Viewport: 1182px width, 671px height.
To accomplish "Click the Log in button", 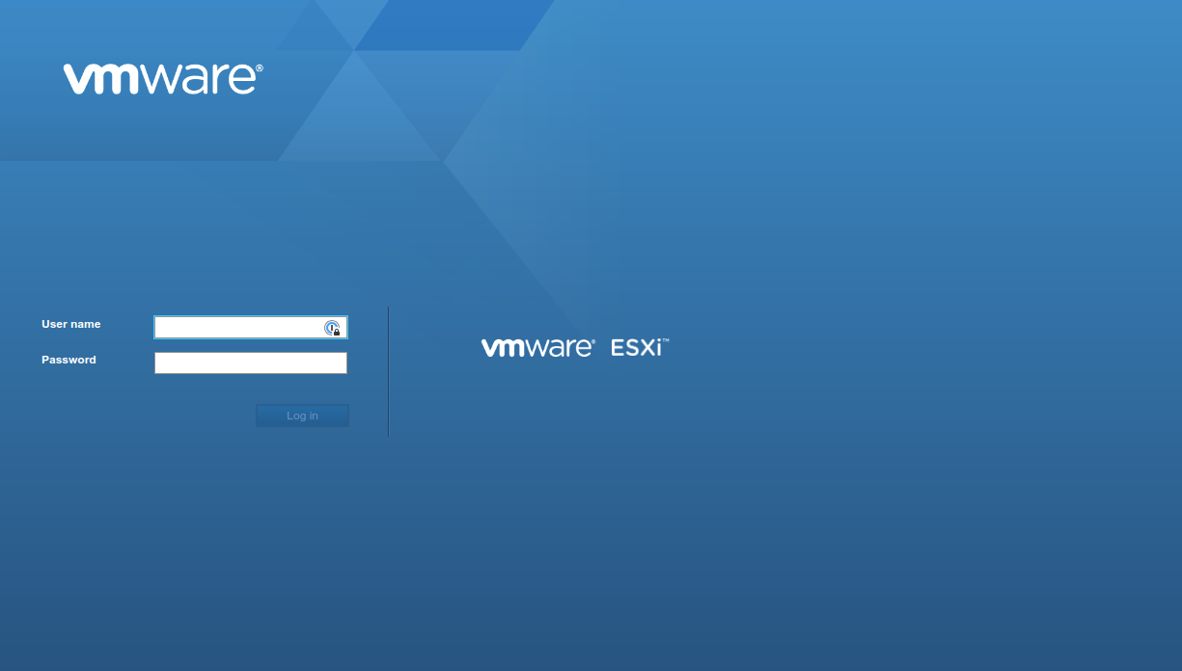I will point(302,416).
